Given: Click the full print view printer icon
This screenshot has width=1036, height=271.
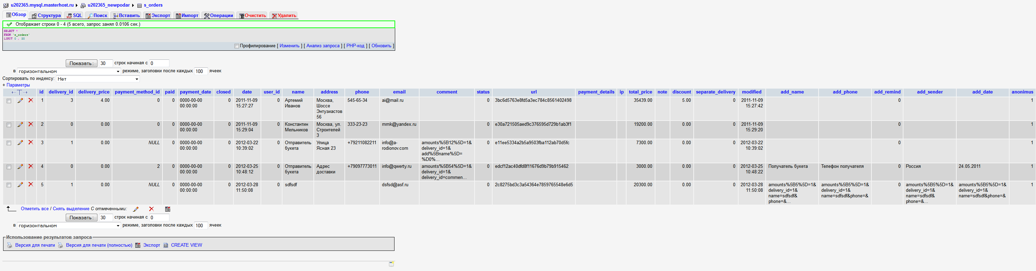Looking at the screenshot, I should point(60,245).
